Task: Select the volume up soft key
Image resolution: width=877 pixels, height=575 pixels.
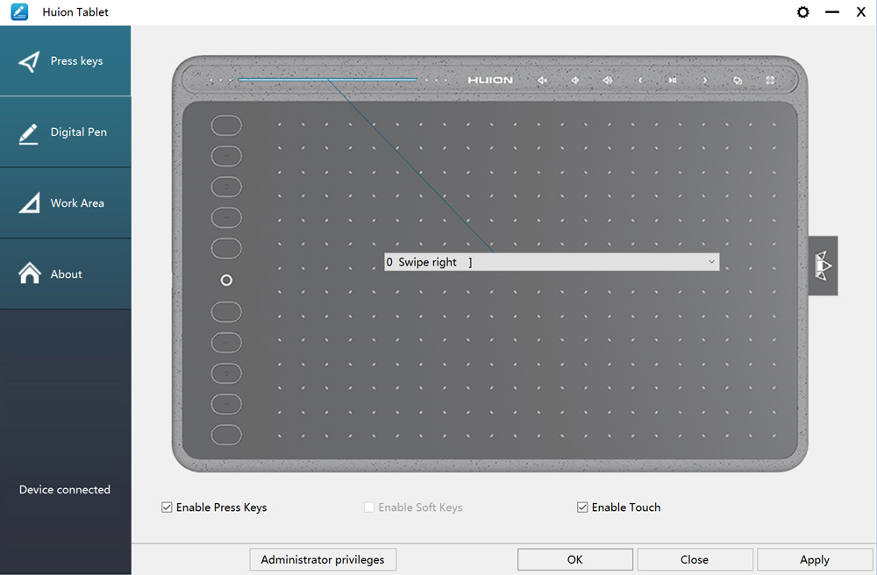Action: click(608, 81)
